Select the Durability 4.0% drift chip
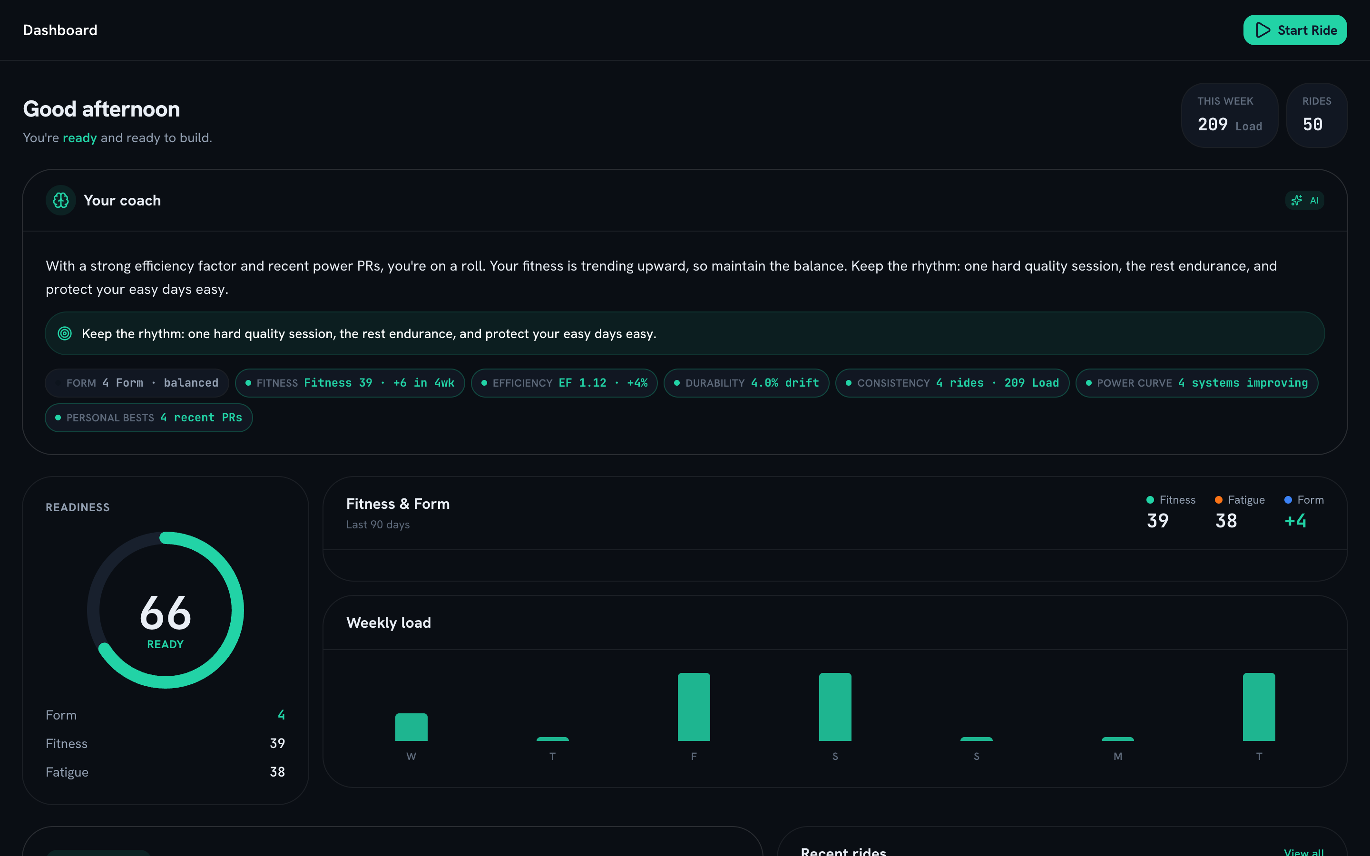The image size is (1370, 856). [x=746, y=383]
